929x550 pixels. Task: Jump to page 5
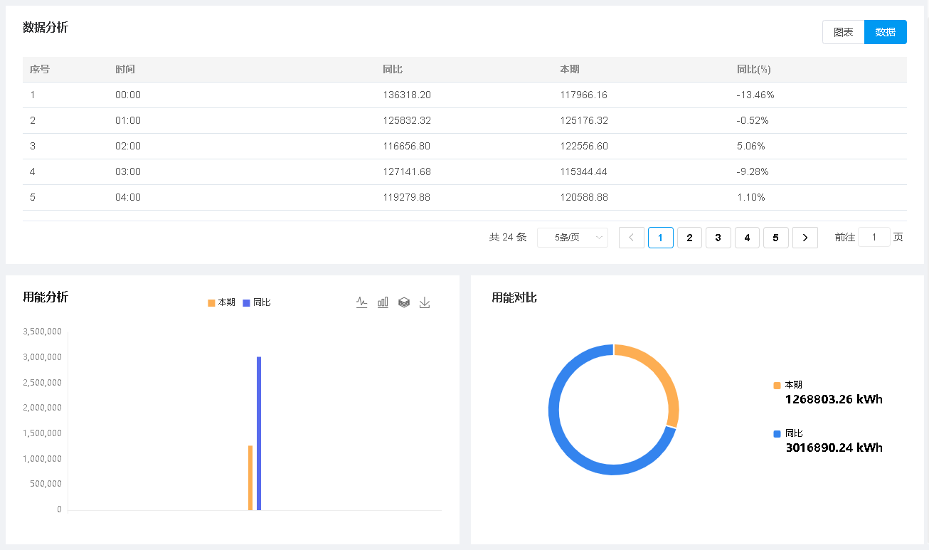(775, 238)
